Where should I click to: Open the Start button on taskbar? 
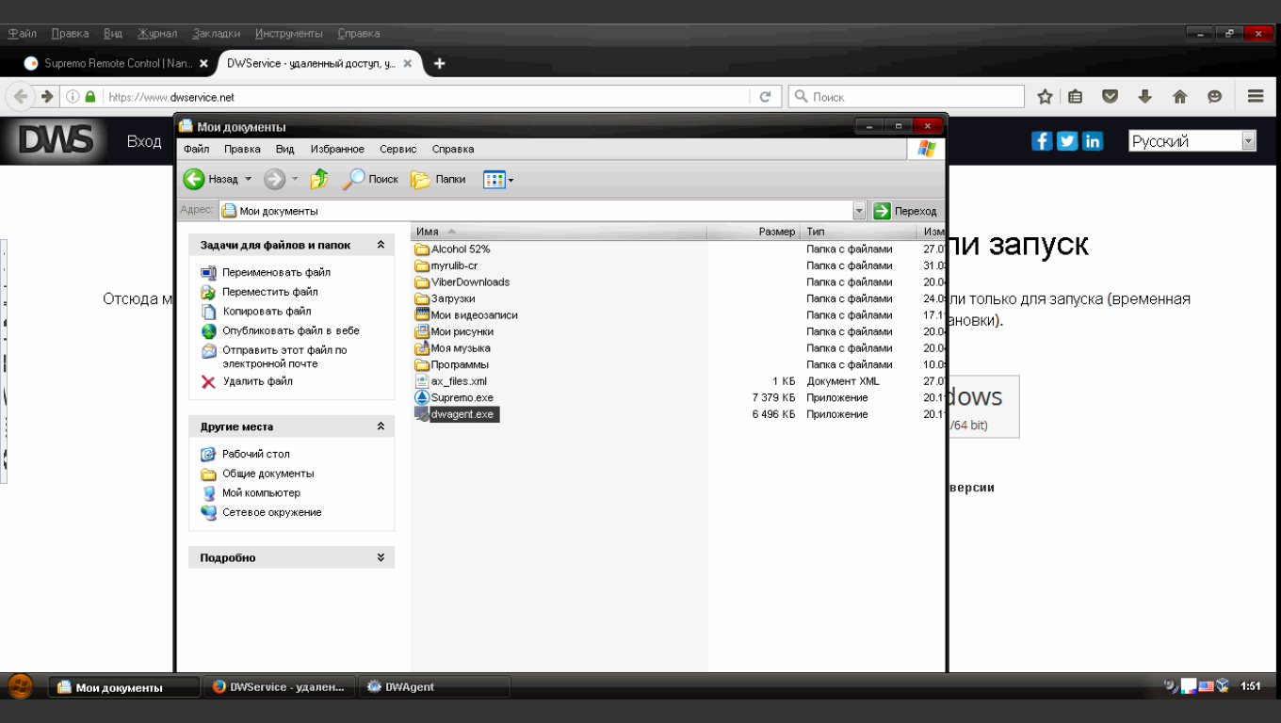pyautogui.click(x=21, y=686)
